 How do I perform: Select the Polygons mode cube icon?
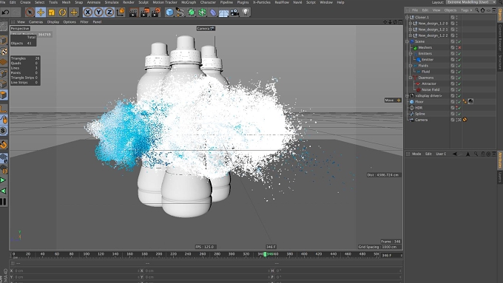(x=4, y=95)
